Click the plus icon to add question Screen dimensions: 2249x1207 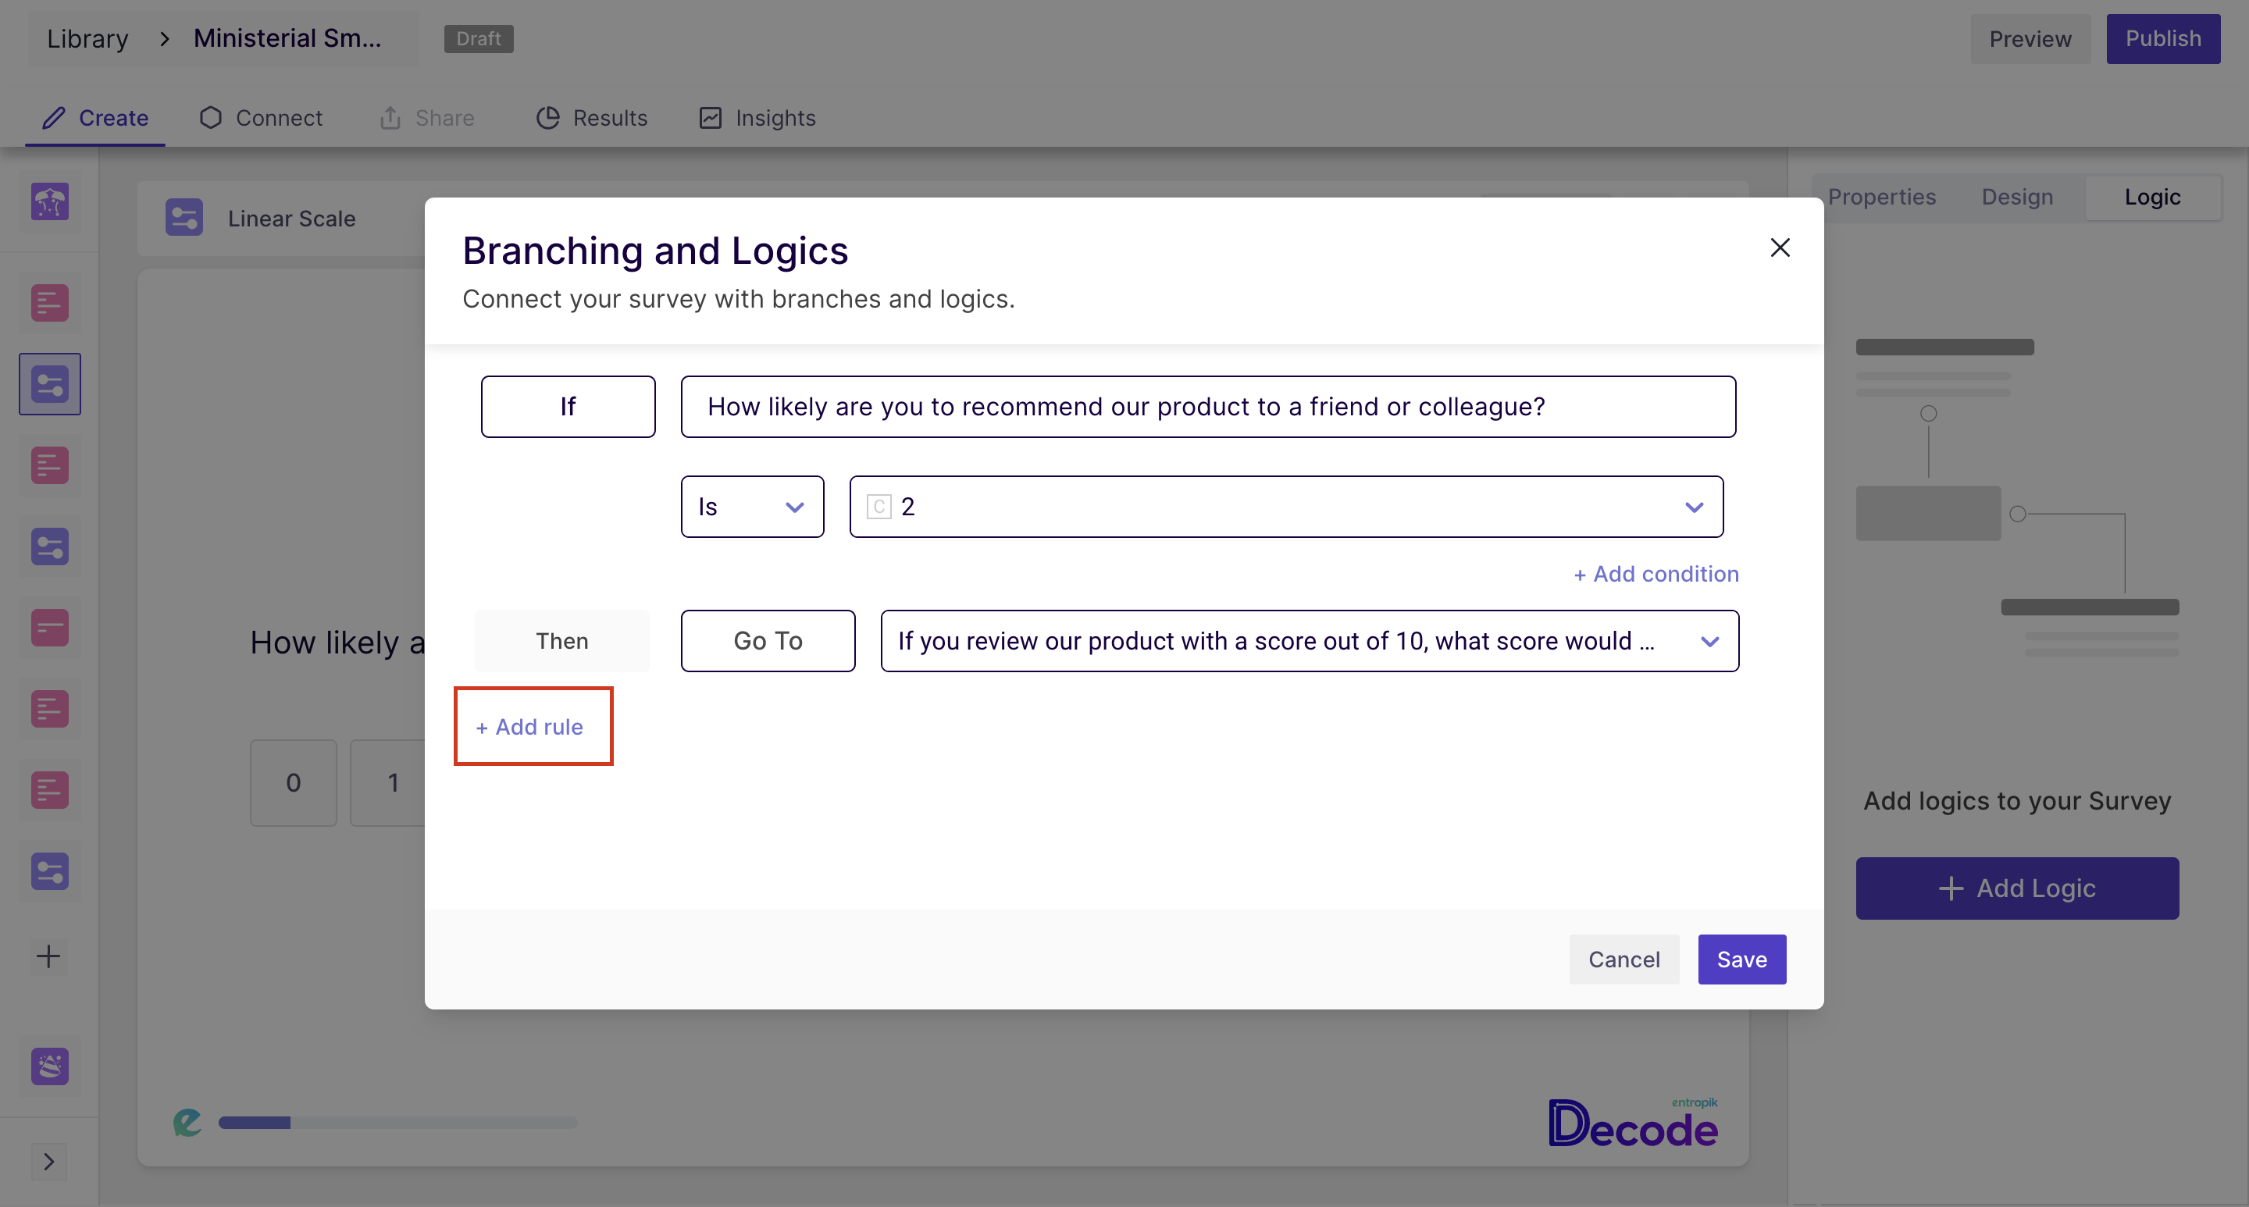tap(49, 956)
